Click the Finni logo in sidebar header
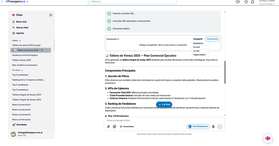279x146 pixels. click(x=13, y=15)
